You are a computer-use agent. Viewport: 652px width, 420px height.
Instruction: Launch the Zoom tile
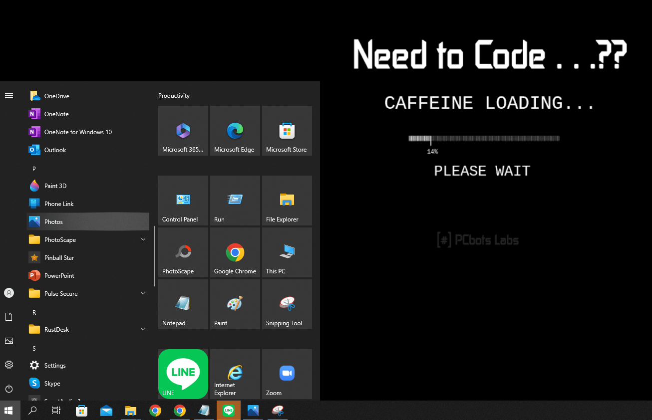tap(287, 374)
